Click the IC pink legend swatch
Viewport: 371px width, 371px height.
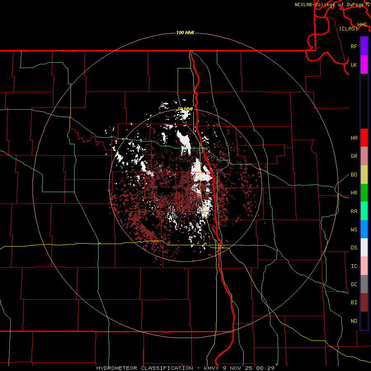[364, 266]
